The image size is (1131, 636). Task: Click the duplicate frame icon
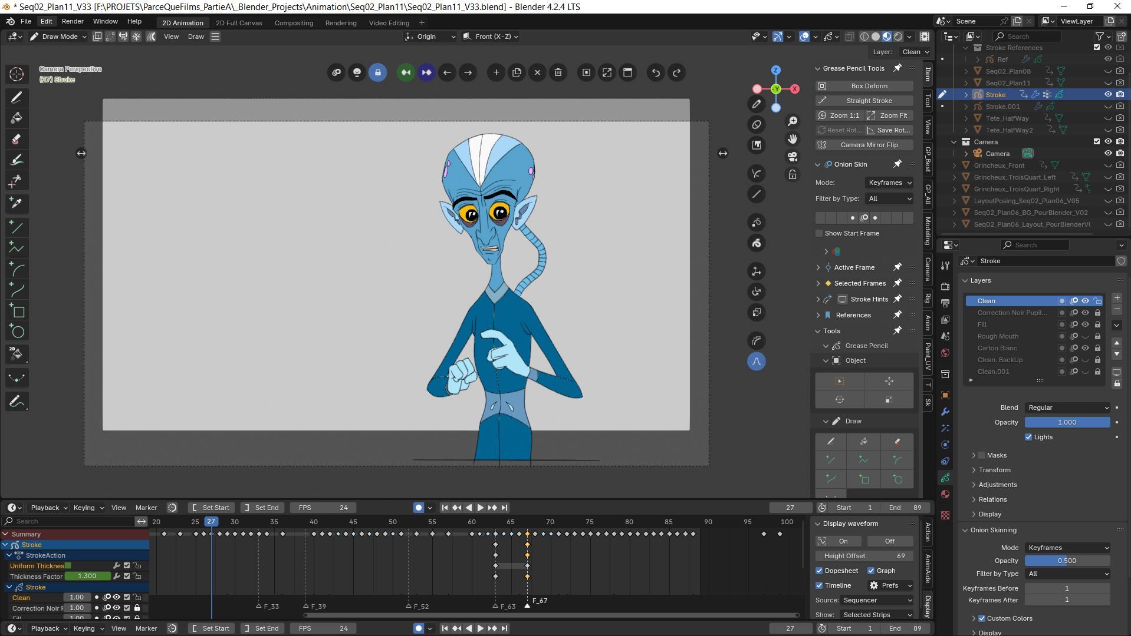[x=517, y=72]
